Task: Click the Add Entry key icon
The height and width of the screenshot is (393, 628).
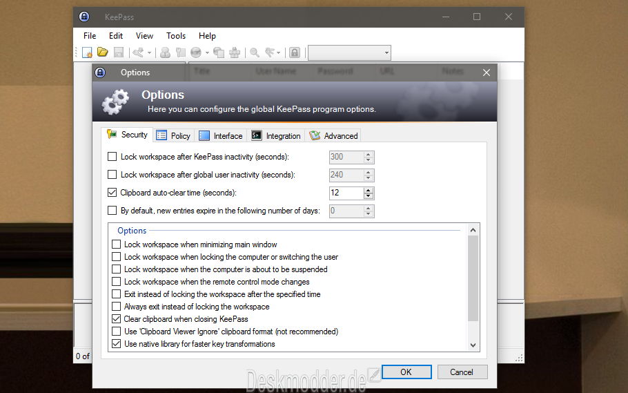Action: pos(139,52)
